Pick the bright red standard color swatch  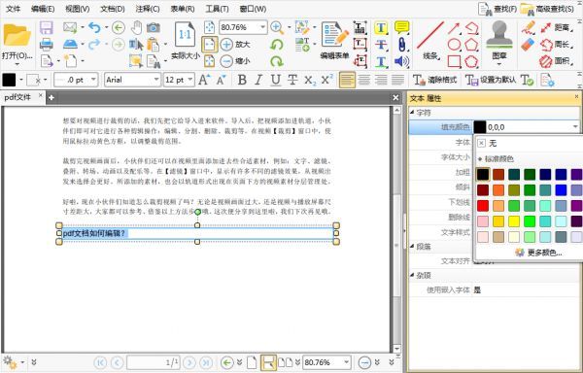tap(483, 206)
